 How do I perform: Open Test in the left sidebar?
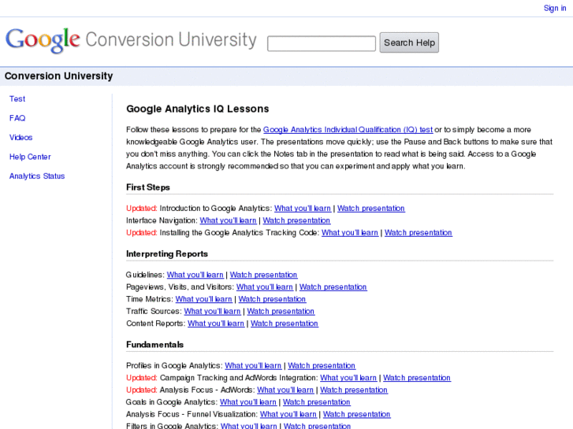coord(17,99)
